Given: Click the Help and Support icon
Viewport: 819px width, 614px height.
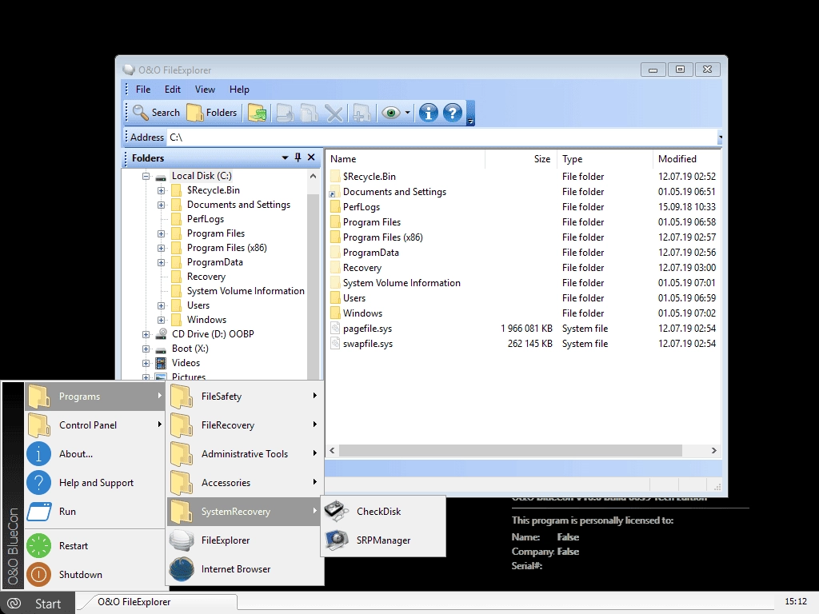Looking at the screenshot, I should [x=38, y=482].
